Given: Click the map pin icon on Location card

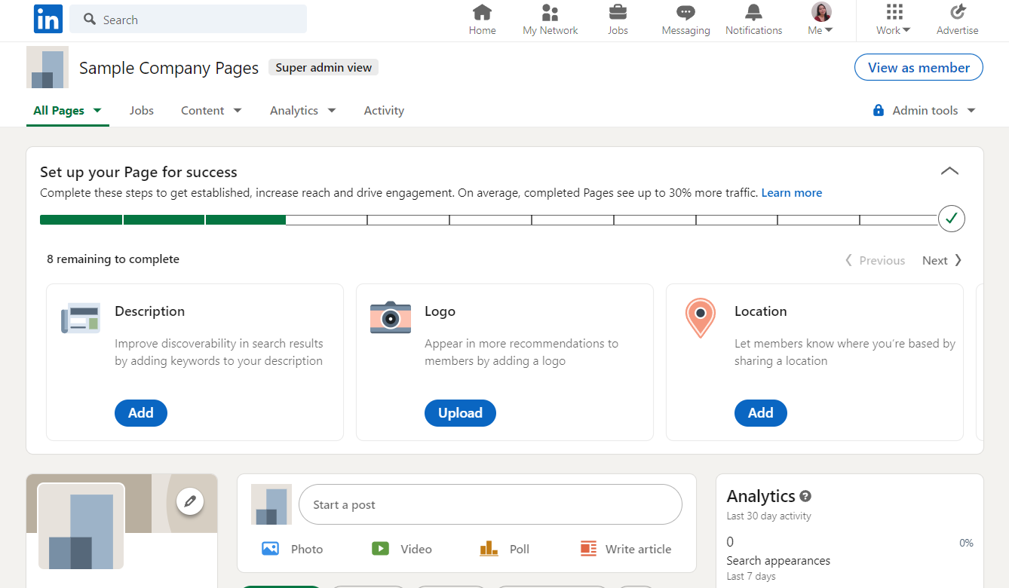Looking at the screenshot, I should [x=701, y=318].
